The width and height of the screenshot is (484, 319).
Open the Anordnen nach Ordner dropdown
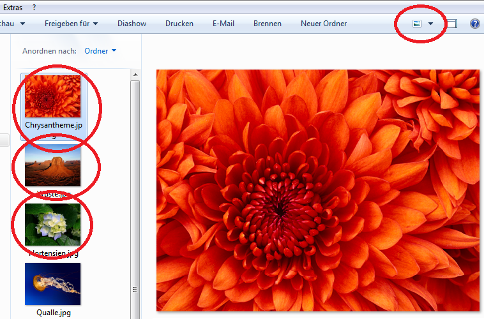(x=100, y=50)
